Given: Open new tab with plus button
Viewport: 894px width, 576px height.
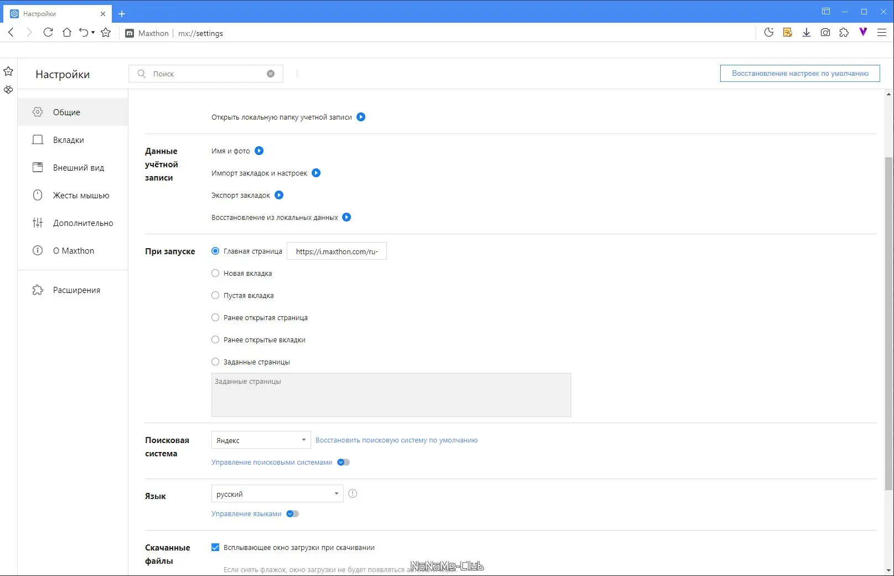Looking at the screenshot, I should pos(122,13).
